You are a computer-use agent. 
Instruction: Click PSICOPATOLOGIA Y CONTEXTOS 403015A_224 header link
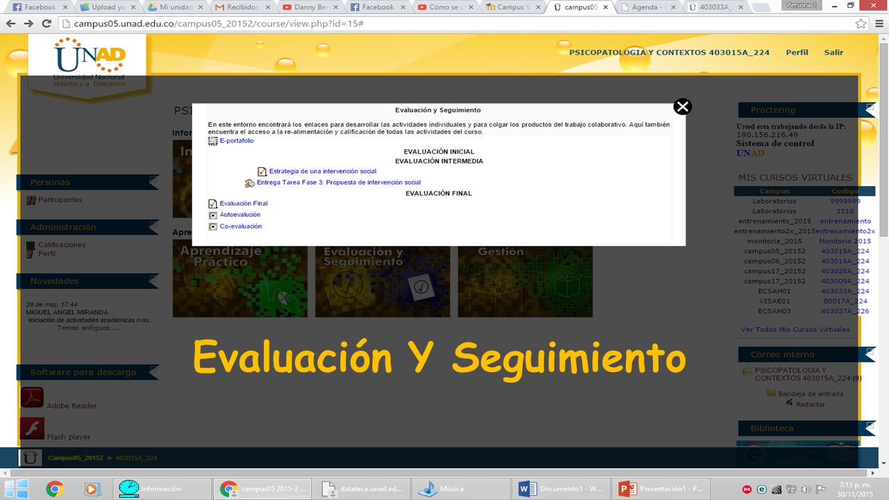point(669,52)
